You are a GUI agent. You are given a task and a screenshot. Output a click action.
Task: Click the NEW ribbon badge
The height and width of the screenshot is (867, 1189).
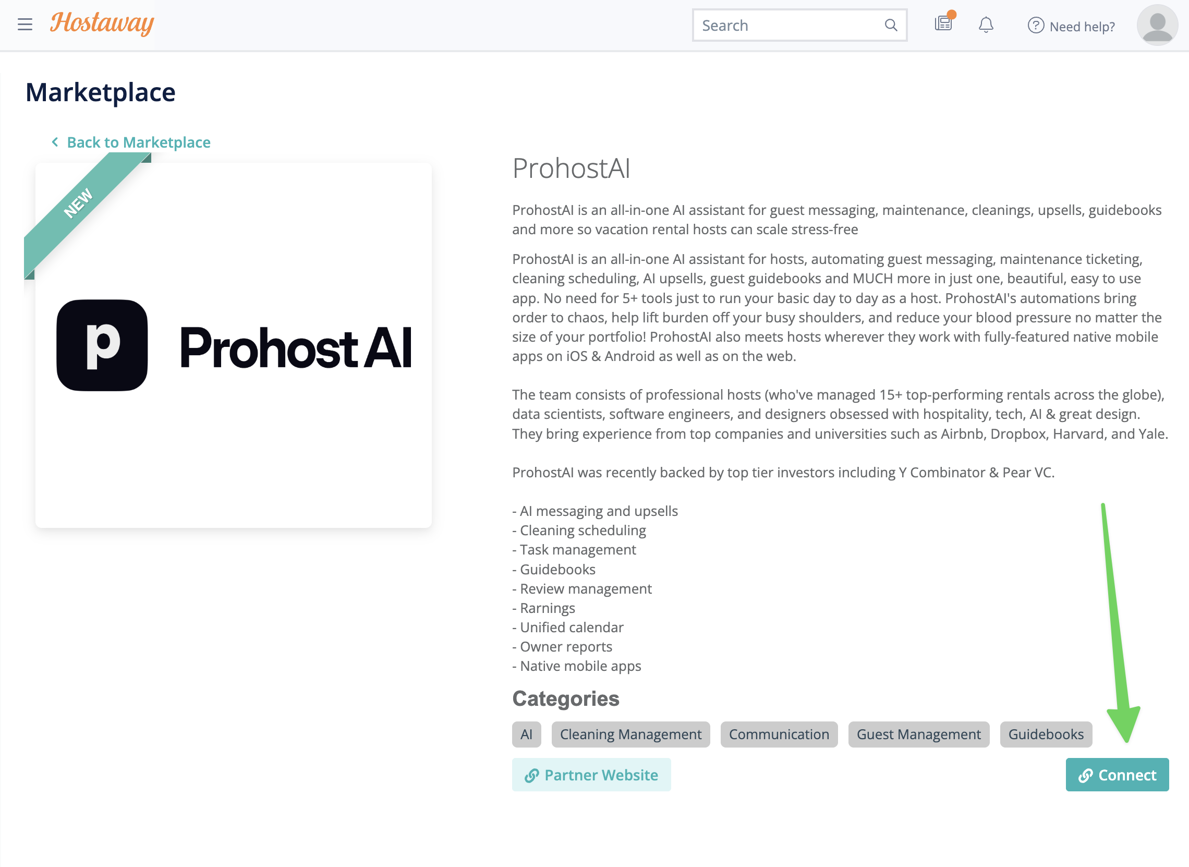pyautogui.click(x=79, y=203)
